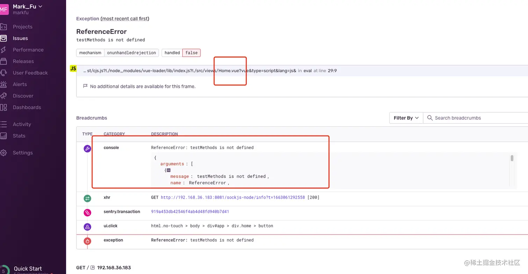Go to Dashboards
The height and width of the screenshot is (274, 528).
(27, 108)
